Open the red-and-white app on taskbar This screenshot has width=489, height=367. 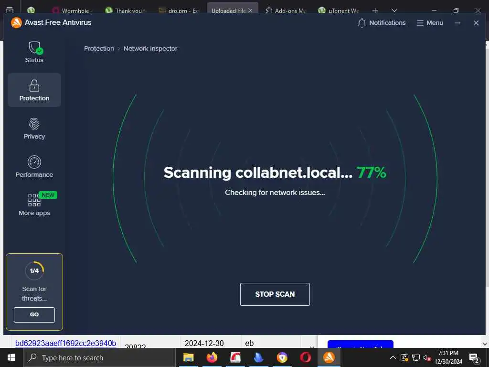coord(235,357)
